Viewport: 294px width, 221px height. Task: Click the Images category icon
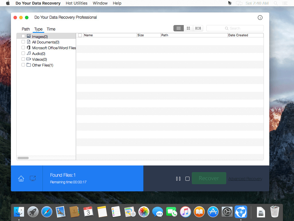[29, 36]
